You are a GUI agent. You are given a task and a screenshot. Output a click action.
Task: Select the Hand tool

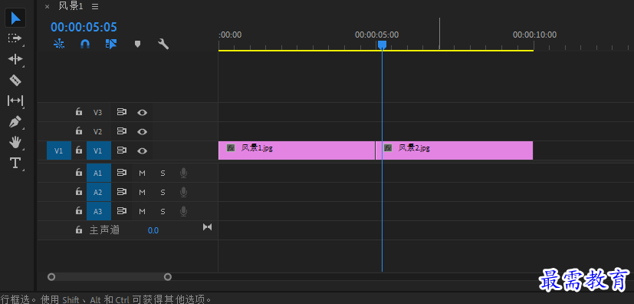pyautogui.click(x=15, y=142)
